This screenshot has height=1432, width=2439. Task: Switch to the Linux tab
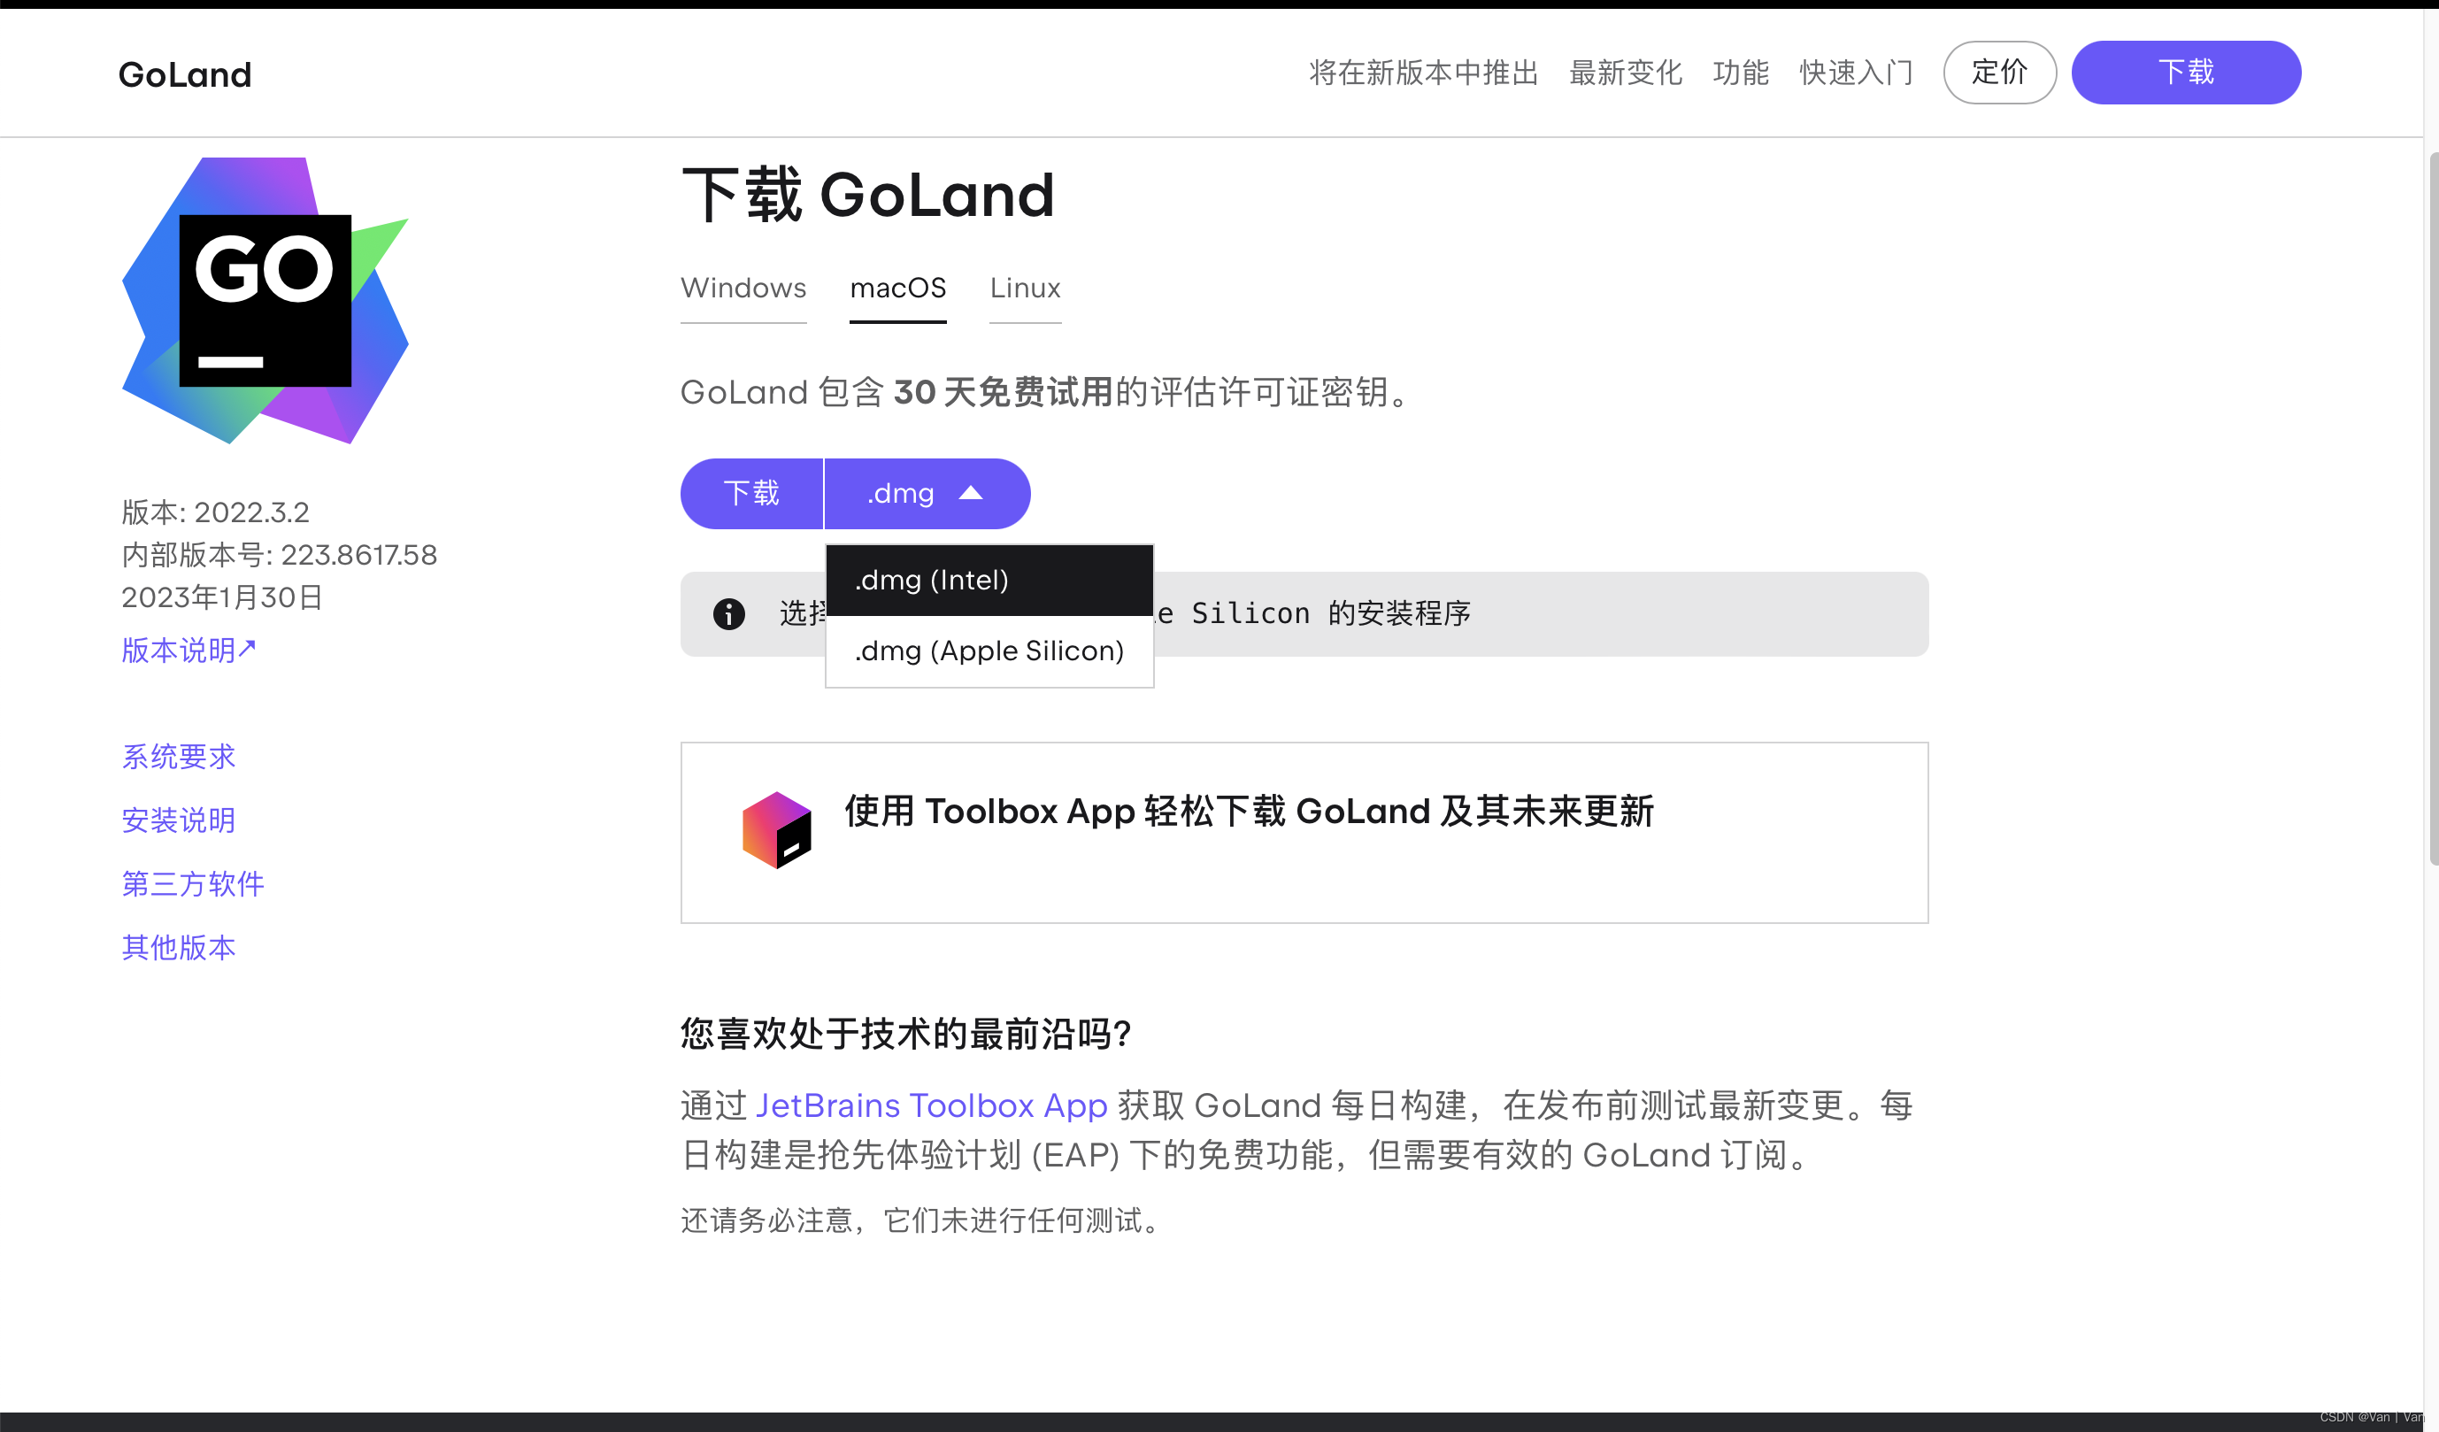click(1025, 288)
